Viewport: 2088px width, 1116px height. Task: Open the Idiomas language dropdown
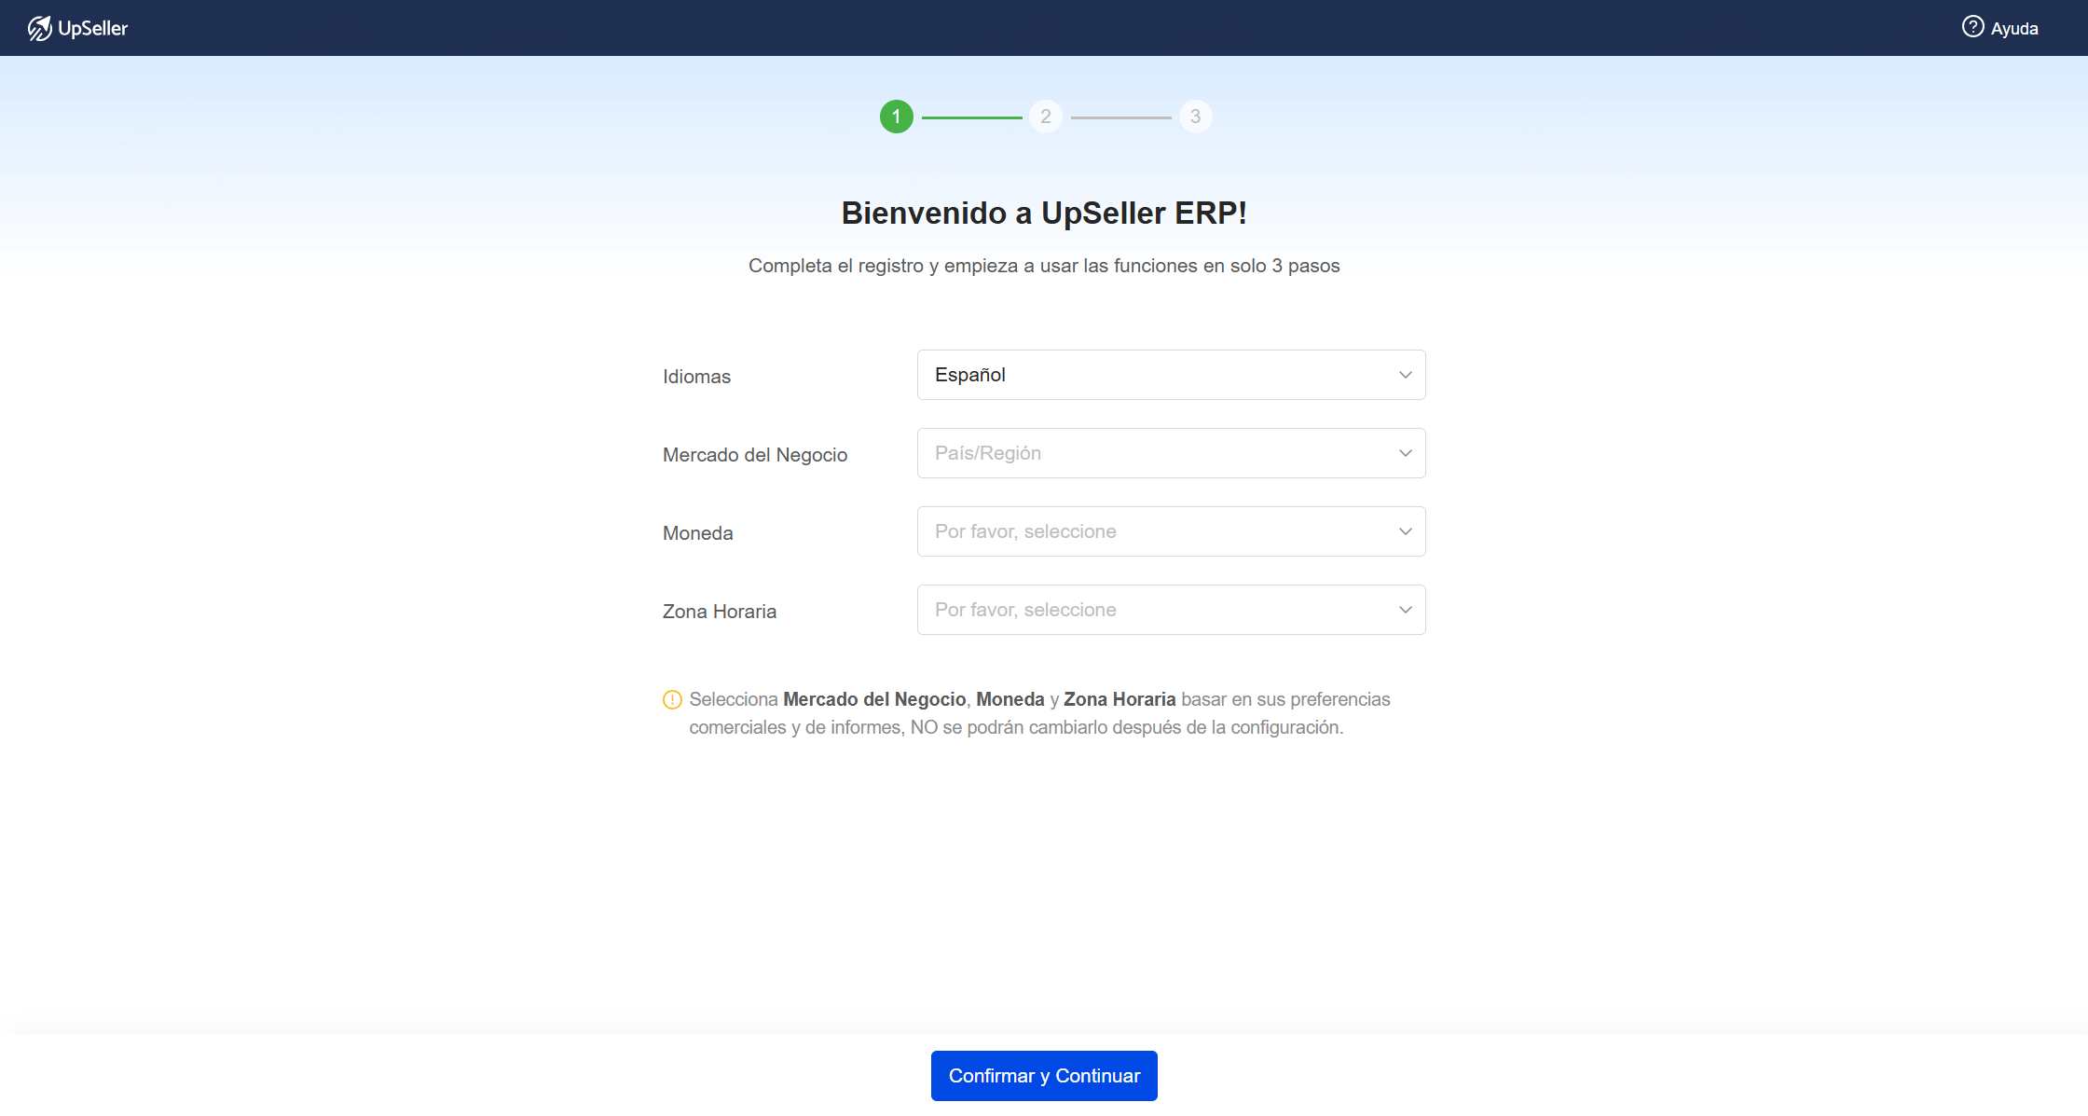pos(1171,375)
